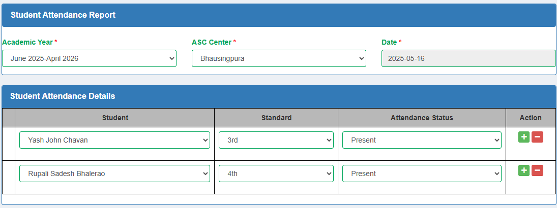Add a row after Yash John Chavan
The height and width of the screenshot is (208, 557).
[x=524, y=137]
